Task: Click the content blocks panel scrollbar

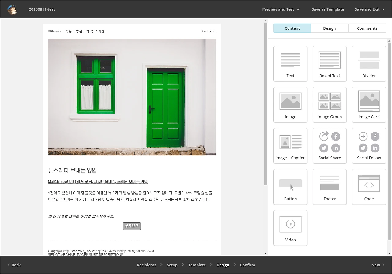Action: click(390, 141)
